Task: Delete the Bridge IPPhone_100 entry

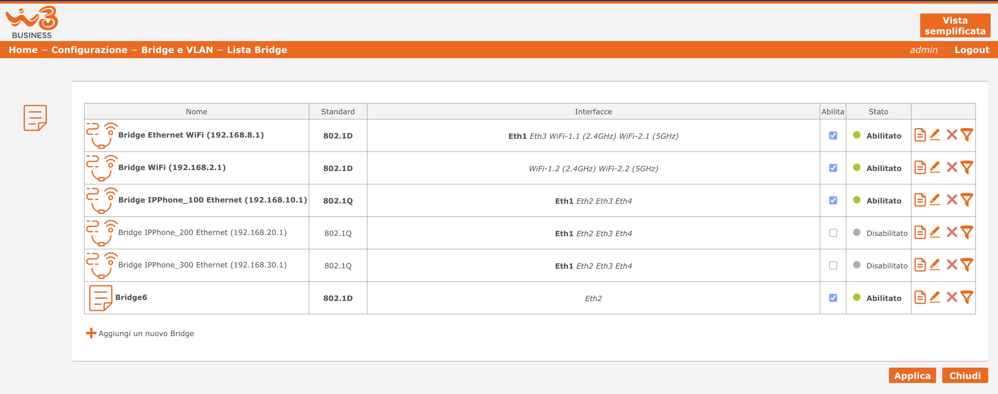Action: pos(951,200)
